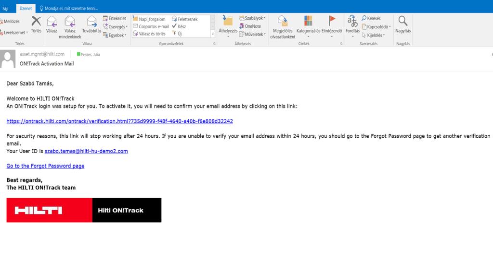Open the Levélszemét junk dropdown
Viewport: 493px width, 274px height.
[x=14, y=33]
